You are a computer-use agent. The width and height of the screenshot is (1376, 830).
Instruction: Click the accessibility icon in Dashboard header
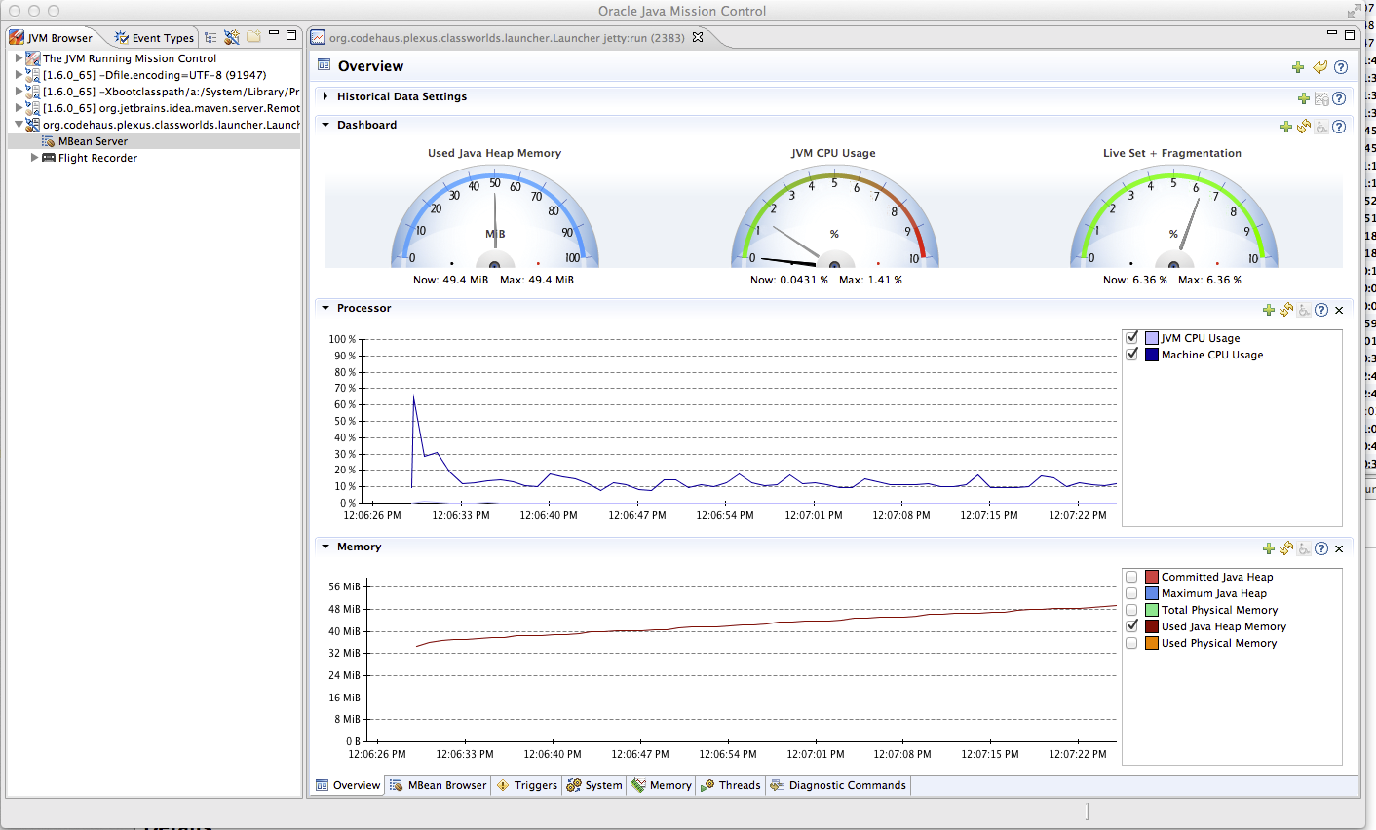pos(1321,127)
